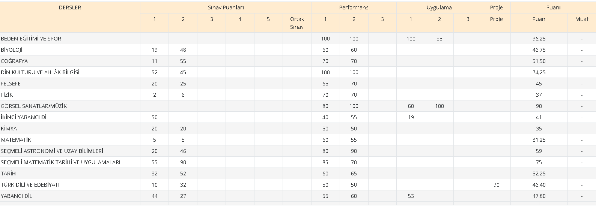
Task: Click the İKİNCİ YABANCI DİL row
Action: click(x=298, y=117)
